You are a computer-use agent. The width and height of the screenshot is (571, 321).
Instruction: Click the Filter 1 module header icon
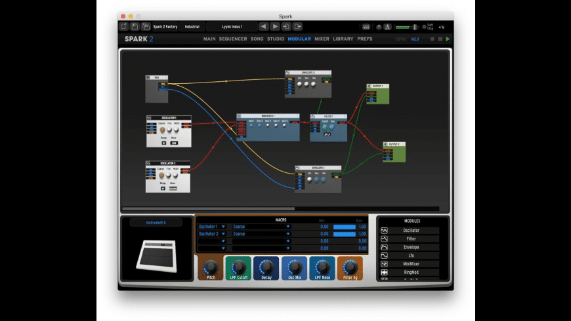312,117
